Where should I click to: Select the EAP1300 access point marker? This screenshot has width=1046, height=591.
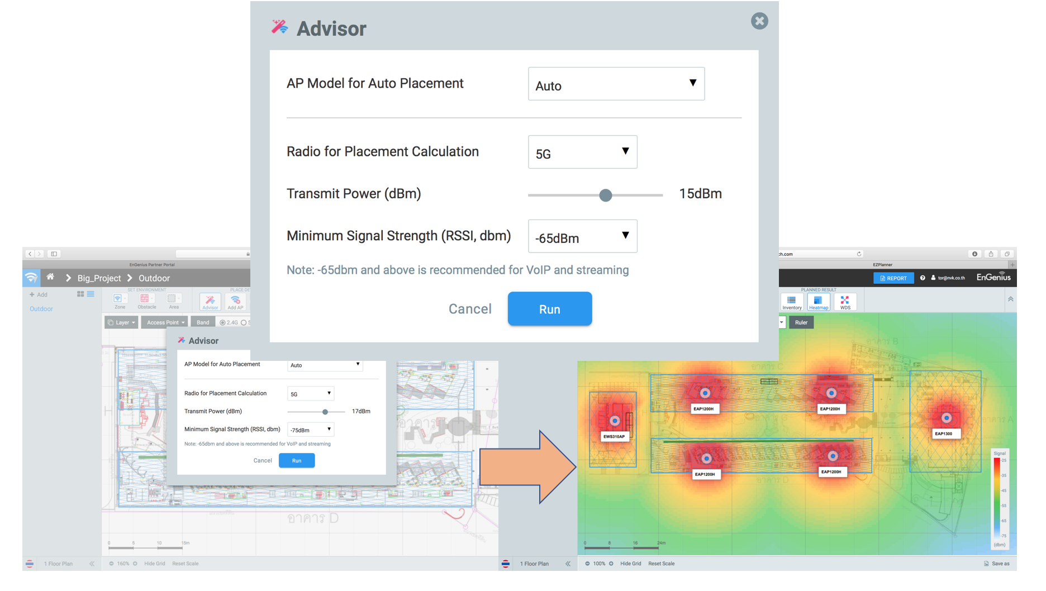[947, 418]
